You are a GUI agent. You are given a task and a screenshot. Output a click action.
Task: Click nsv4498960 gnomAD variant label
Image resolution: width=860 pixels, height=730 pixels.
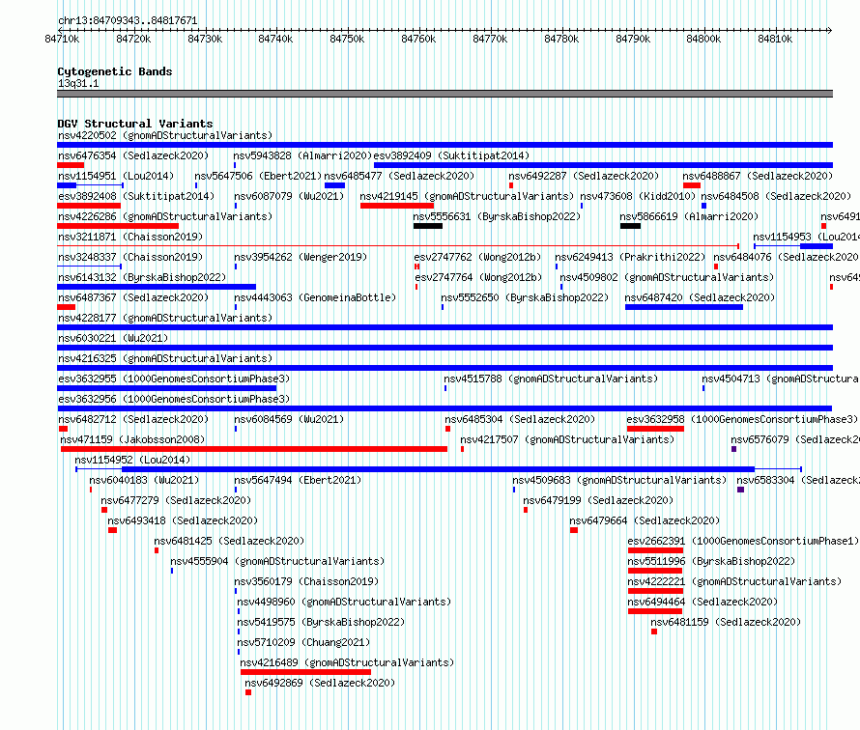[x=344, y=602]
